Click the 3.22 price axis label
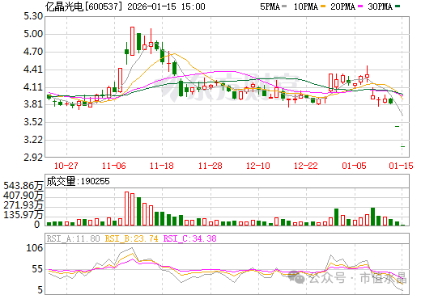Screen dimensions: 421x295 33,140
